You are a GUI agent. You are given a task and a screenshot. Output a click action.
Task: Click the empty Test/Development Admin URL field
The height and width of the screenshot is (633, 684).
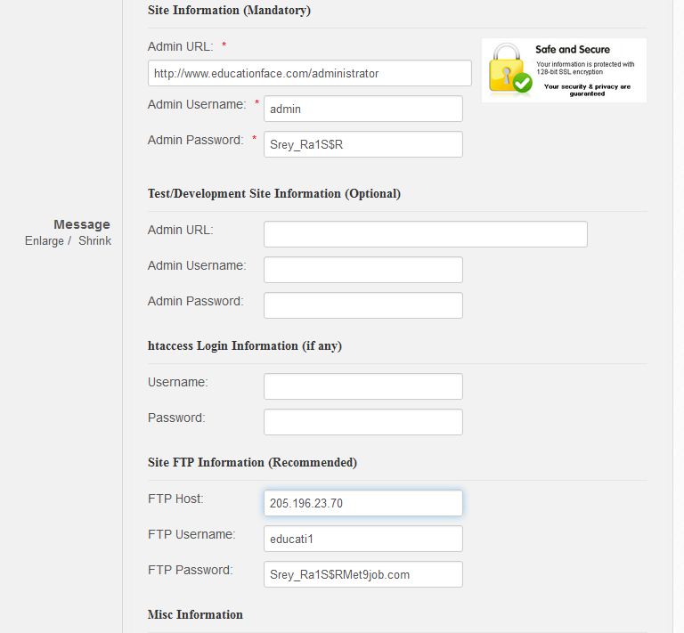click(425, 234)
